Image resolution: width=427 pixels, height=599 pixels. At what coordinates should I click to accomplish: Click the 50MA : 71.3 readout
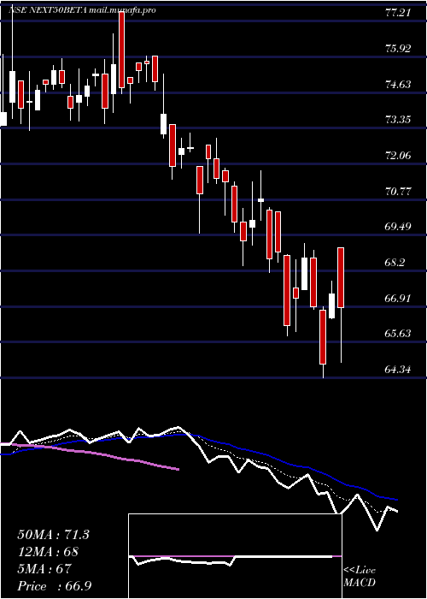coord(53,535)
